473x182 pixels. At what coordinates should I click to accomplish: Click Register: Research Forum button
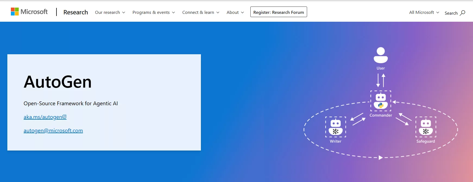279,12
